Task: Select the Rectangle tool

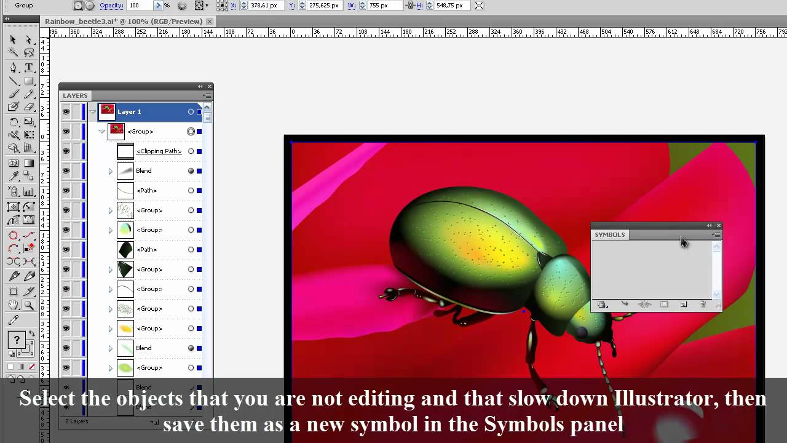Action: point(28,81)
